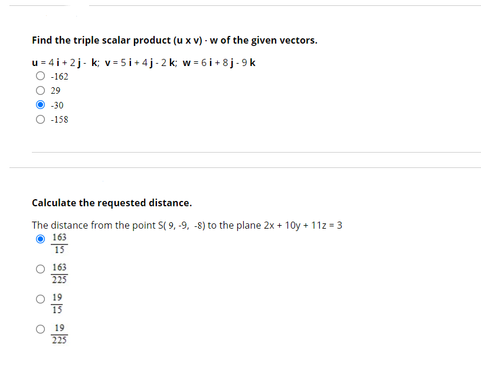Select the 163/15 answer option
Viewport: 481px width, 376px height.
[40, 239]
